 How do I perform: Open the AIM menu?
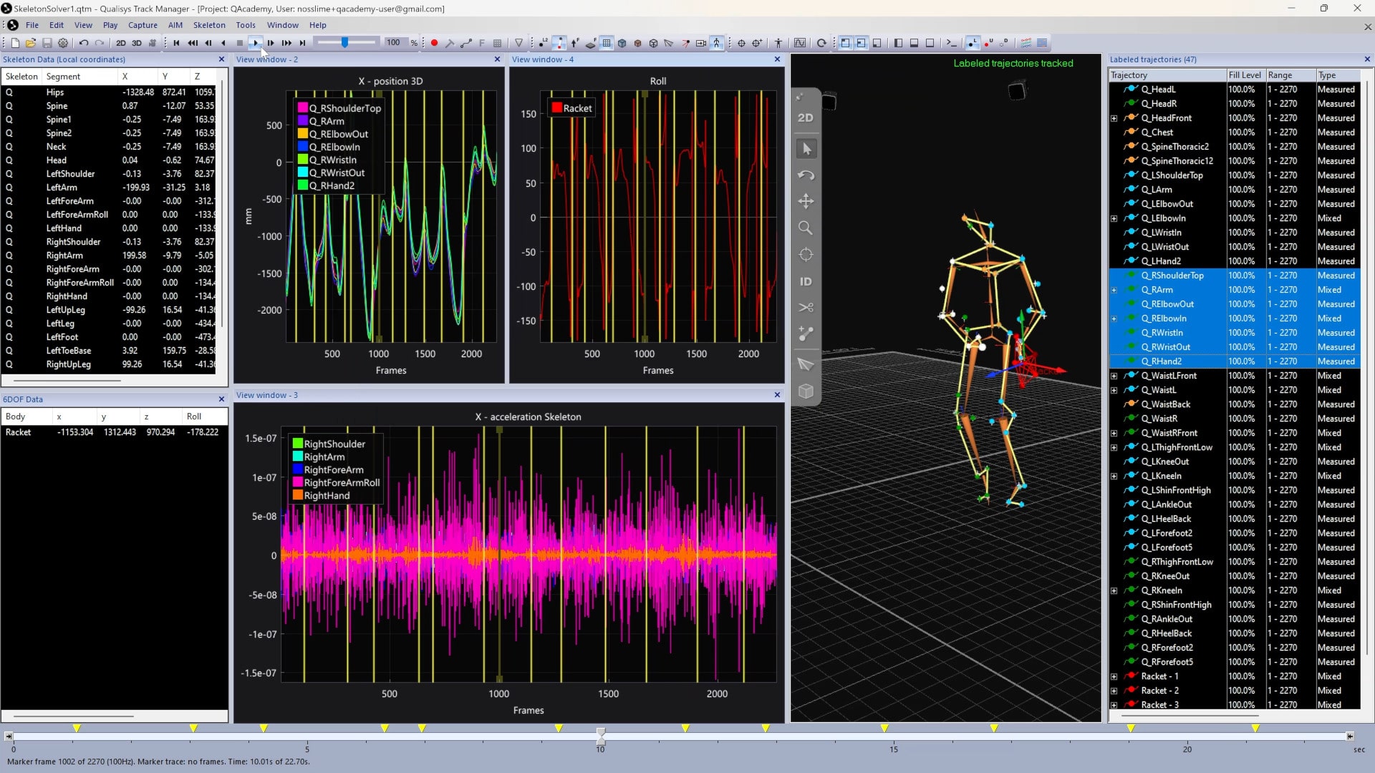(x=175, y=25)
